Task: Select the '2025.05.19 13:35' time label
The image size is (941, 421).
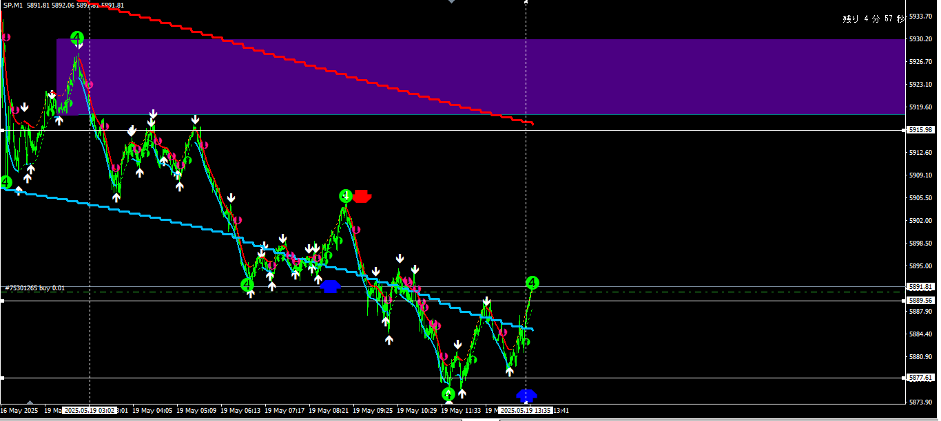Action: pyautogui.click(x=526, y=411)
